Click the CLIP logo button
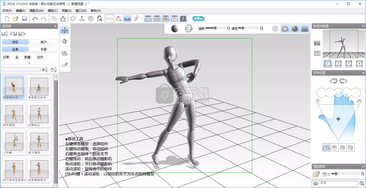Image resolution: width=366 pixels, height=188 pixels. [x=198, y=19]
